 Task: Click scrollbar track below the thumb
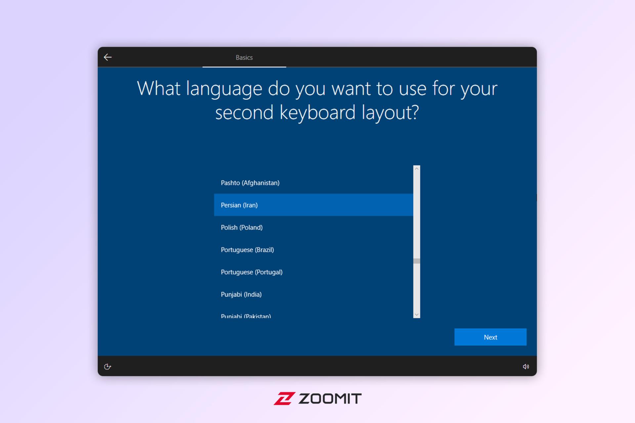[x=417, y=288]
